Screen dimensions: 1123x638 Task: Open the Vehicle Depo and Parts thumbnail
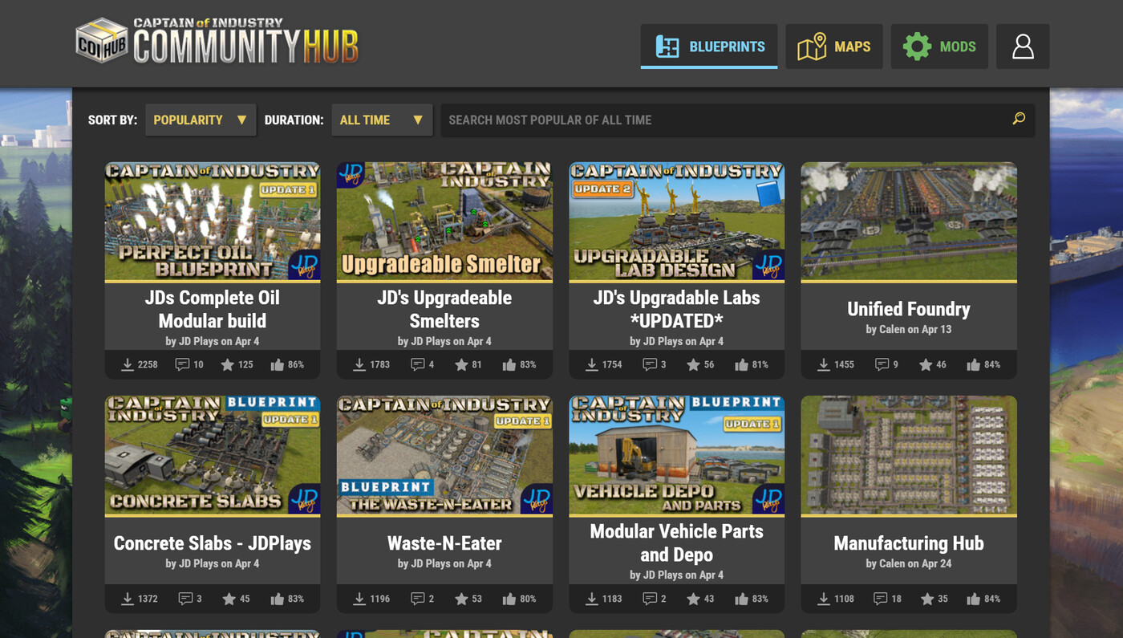click(677, 454)
